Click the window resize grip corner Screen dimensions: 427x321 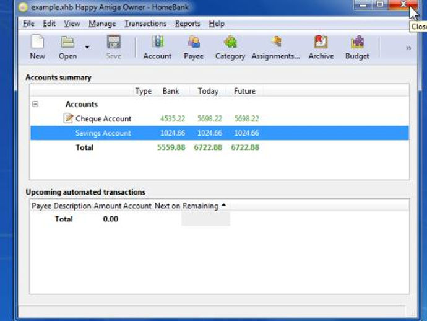pos(413,314)
